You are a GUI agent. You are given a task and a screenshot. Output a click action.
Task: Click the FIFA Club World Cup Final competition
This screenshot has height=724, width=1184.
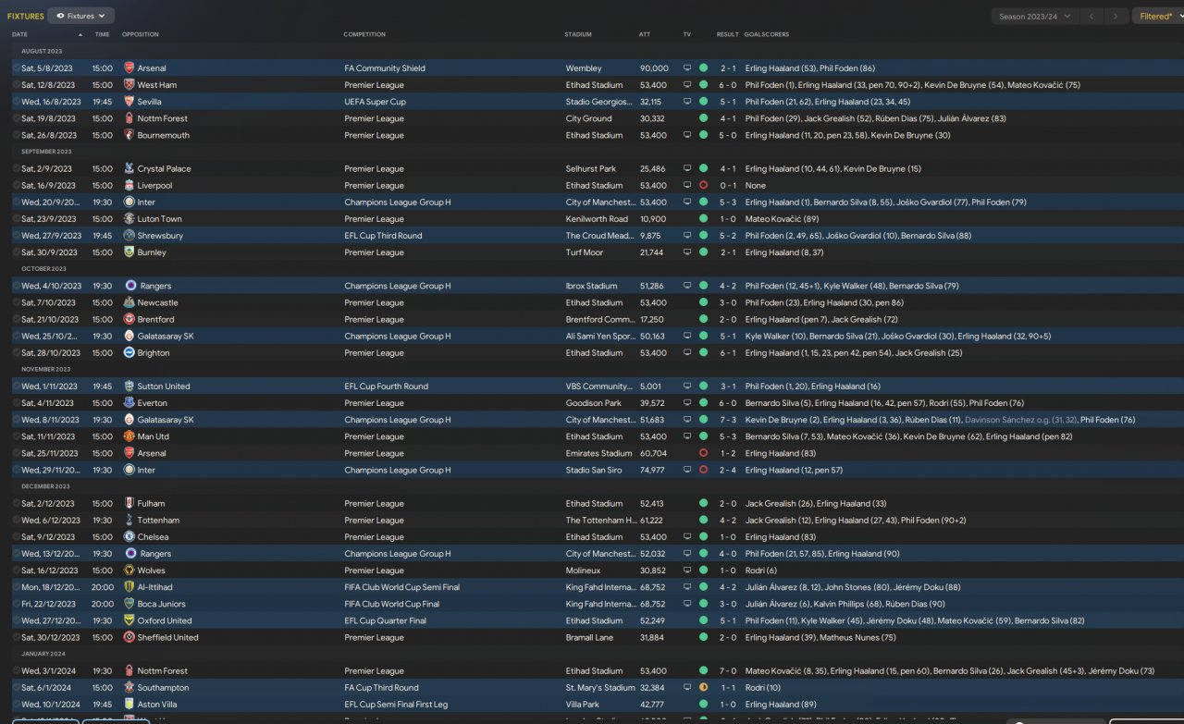394,604
